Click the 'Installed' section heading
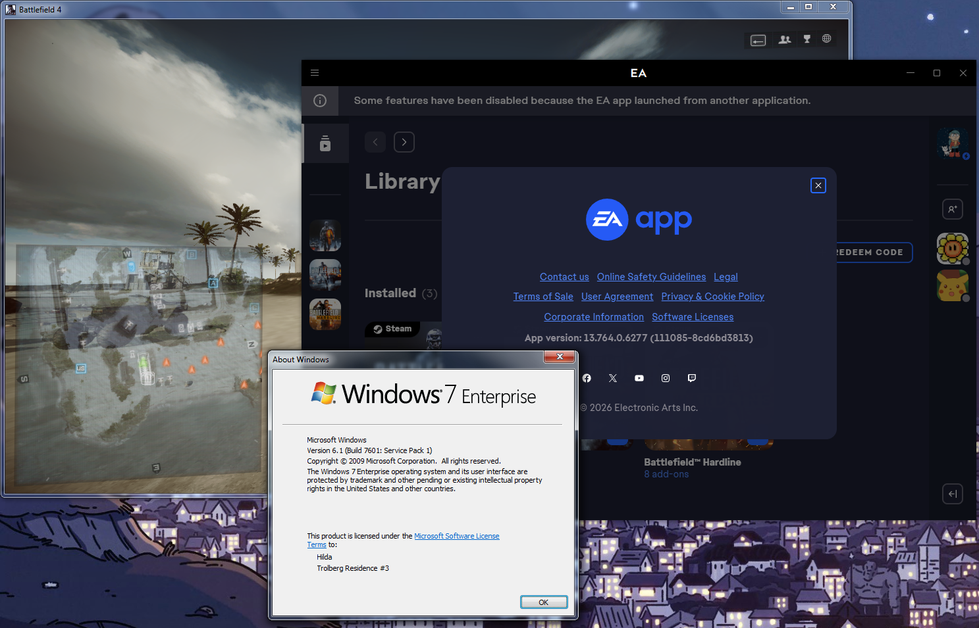 coord(390,293)
